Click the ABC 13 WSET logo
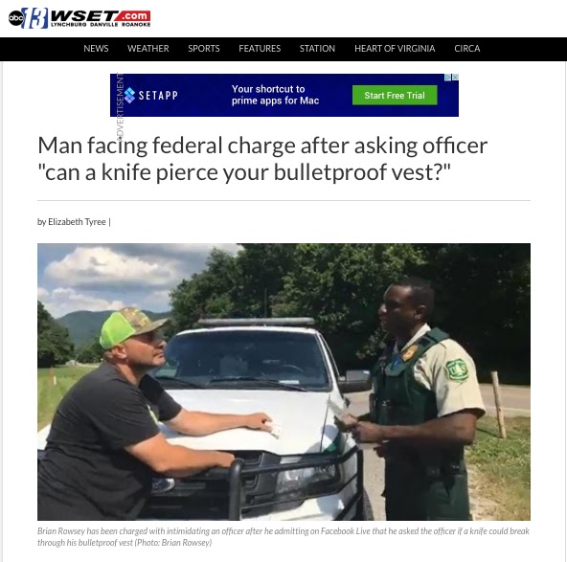Screen dimensions: 567x562 (79, 17)
